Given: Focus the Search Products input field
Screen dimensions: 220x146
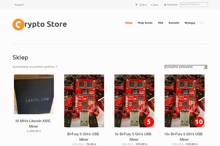Looking at the screenshot, I should 194,5.
